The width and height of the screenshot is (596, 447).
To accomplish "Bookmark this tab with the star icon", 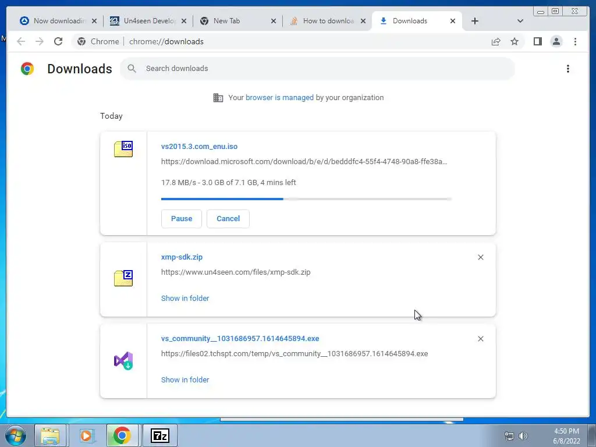I will [x=515, y=41].
